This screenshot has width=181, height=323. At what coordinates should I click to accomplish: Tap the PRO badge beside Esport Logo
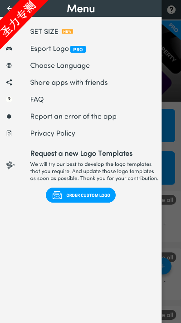tap(78, 50)
